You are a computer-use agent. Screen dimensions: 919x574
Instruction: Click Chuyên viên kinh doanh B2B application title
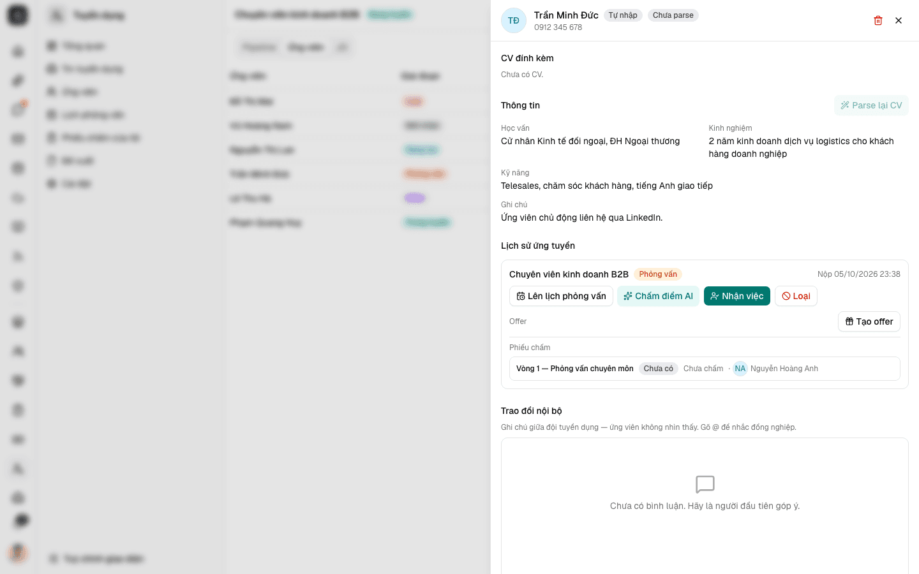[569, 274]
